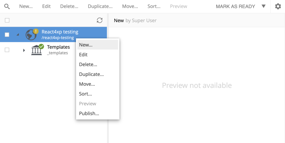Check the Templates row checkbox
The image size is (285, 143).
7,50
